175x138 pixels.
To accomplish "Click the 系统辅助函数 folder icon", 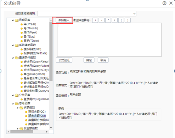I will (17, 45).
